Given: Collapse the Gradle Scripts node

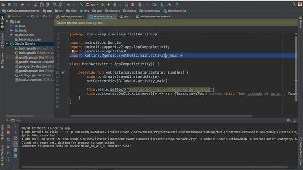Looking at the screenshot, I should point(7,44).
